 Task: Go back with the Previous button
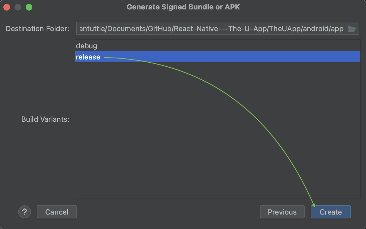[282, 212]
